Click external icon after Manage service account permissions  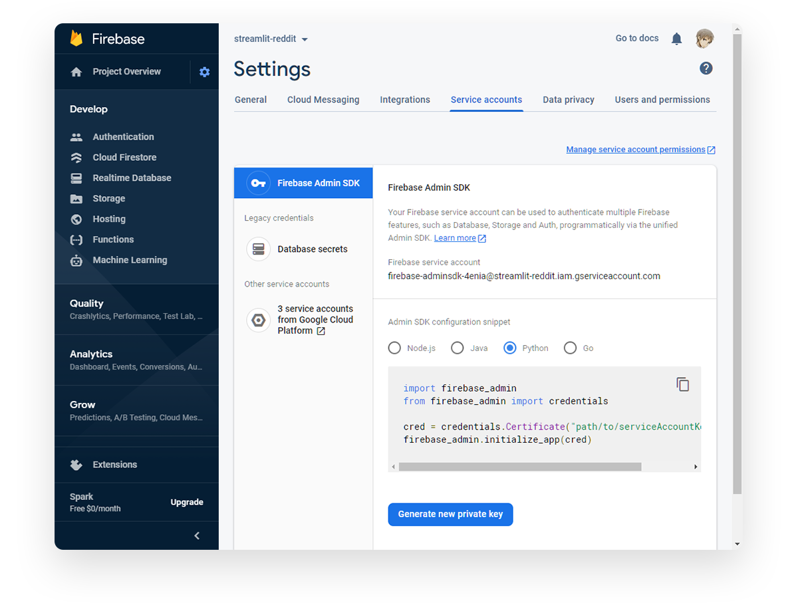tap(712, 150)
